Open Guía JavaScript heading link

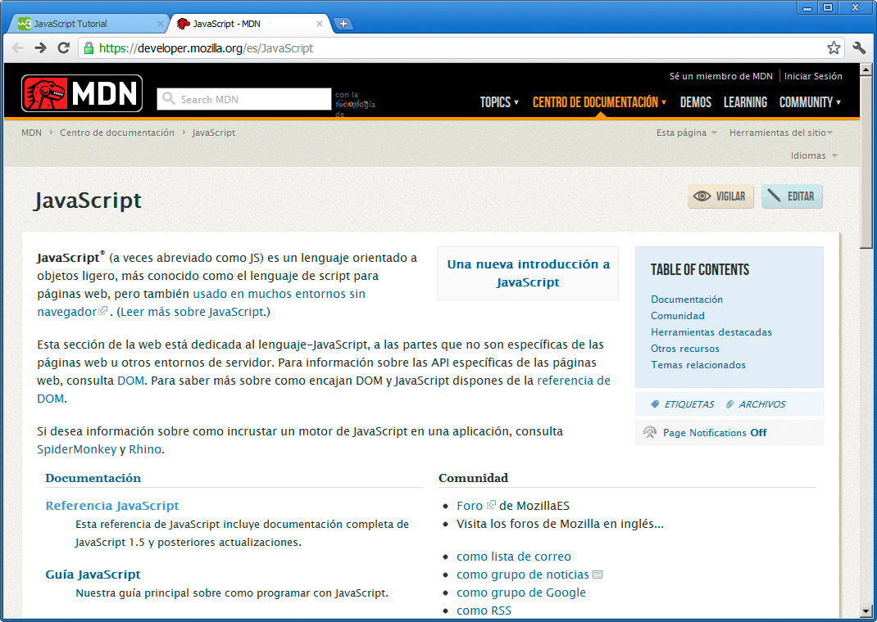93,574
